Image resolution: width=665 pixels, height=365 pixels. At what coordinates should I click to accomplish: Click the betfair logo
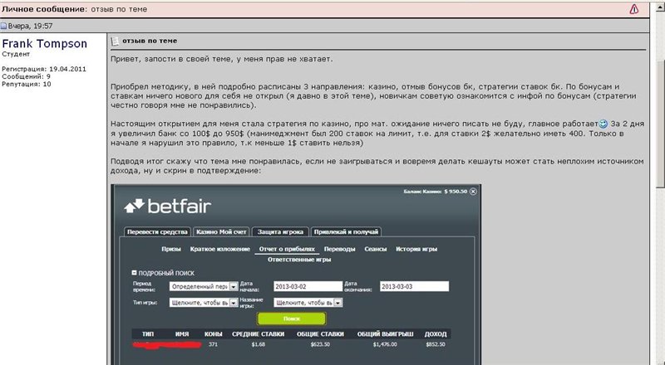(168, 207)
